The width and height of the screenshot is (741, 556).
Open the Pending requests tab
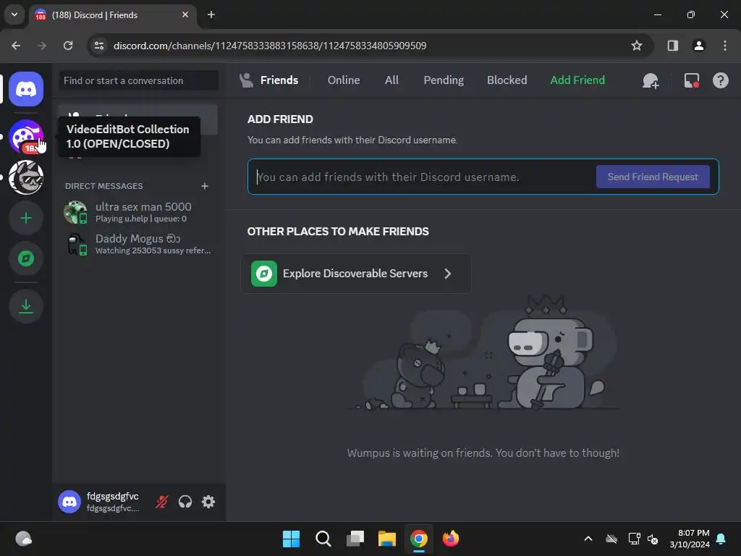[x=444, y=80]
